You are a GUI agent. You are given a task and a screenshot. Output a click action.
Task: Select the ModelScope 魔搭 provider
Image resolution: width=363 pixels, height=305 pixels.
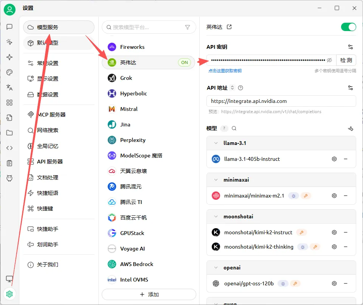pyautogui.click(x=148, y=156)
